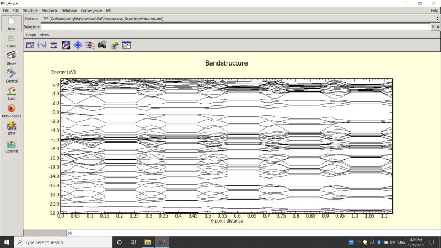Click the vertical range graph icon
The height and width of the screenshot is (248, 441).
point(53,45)
